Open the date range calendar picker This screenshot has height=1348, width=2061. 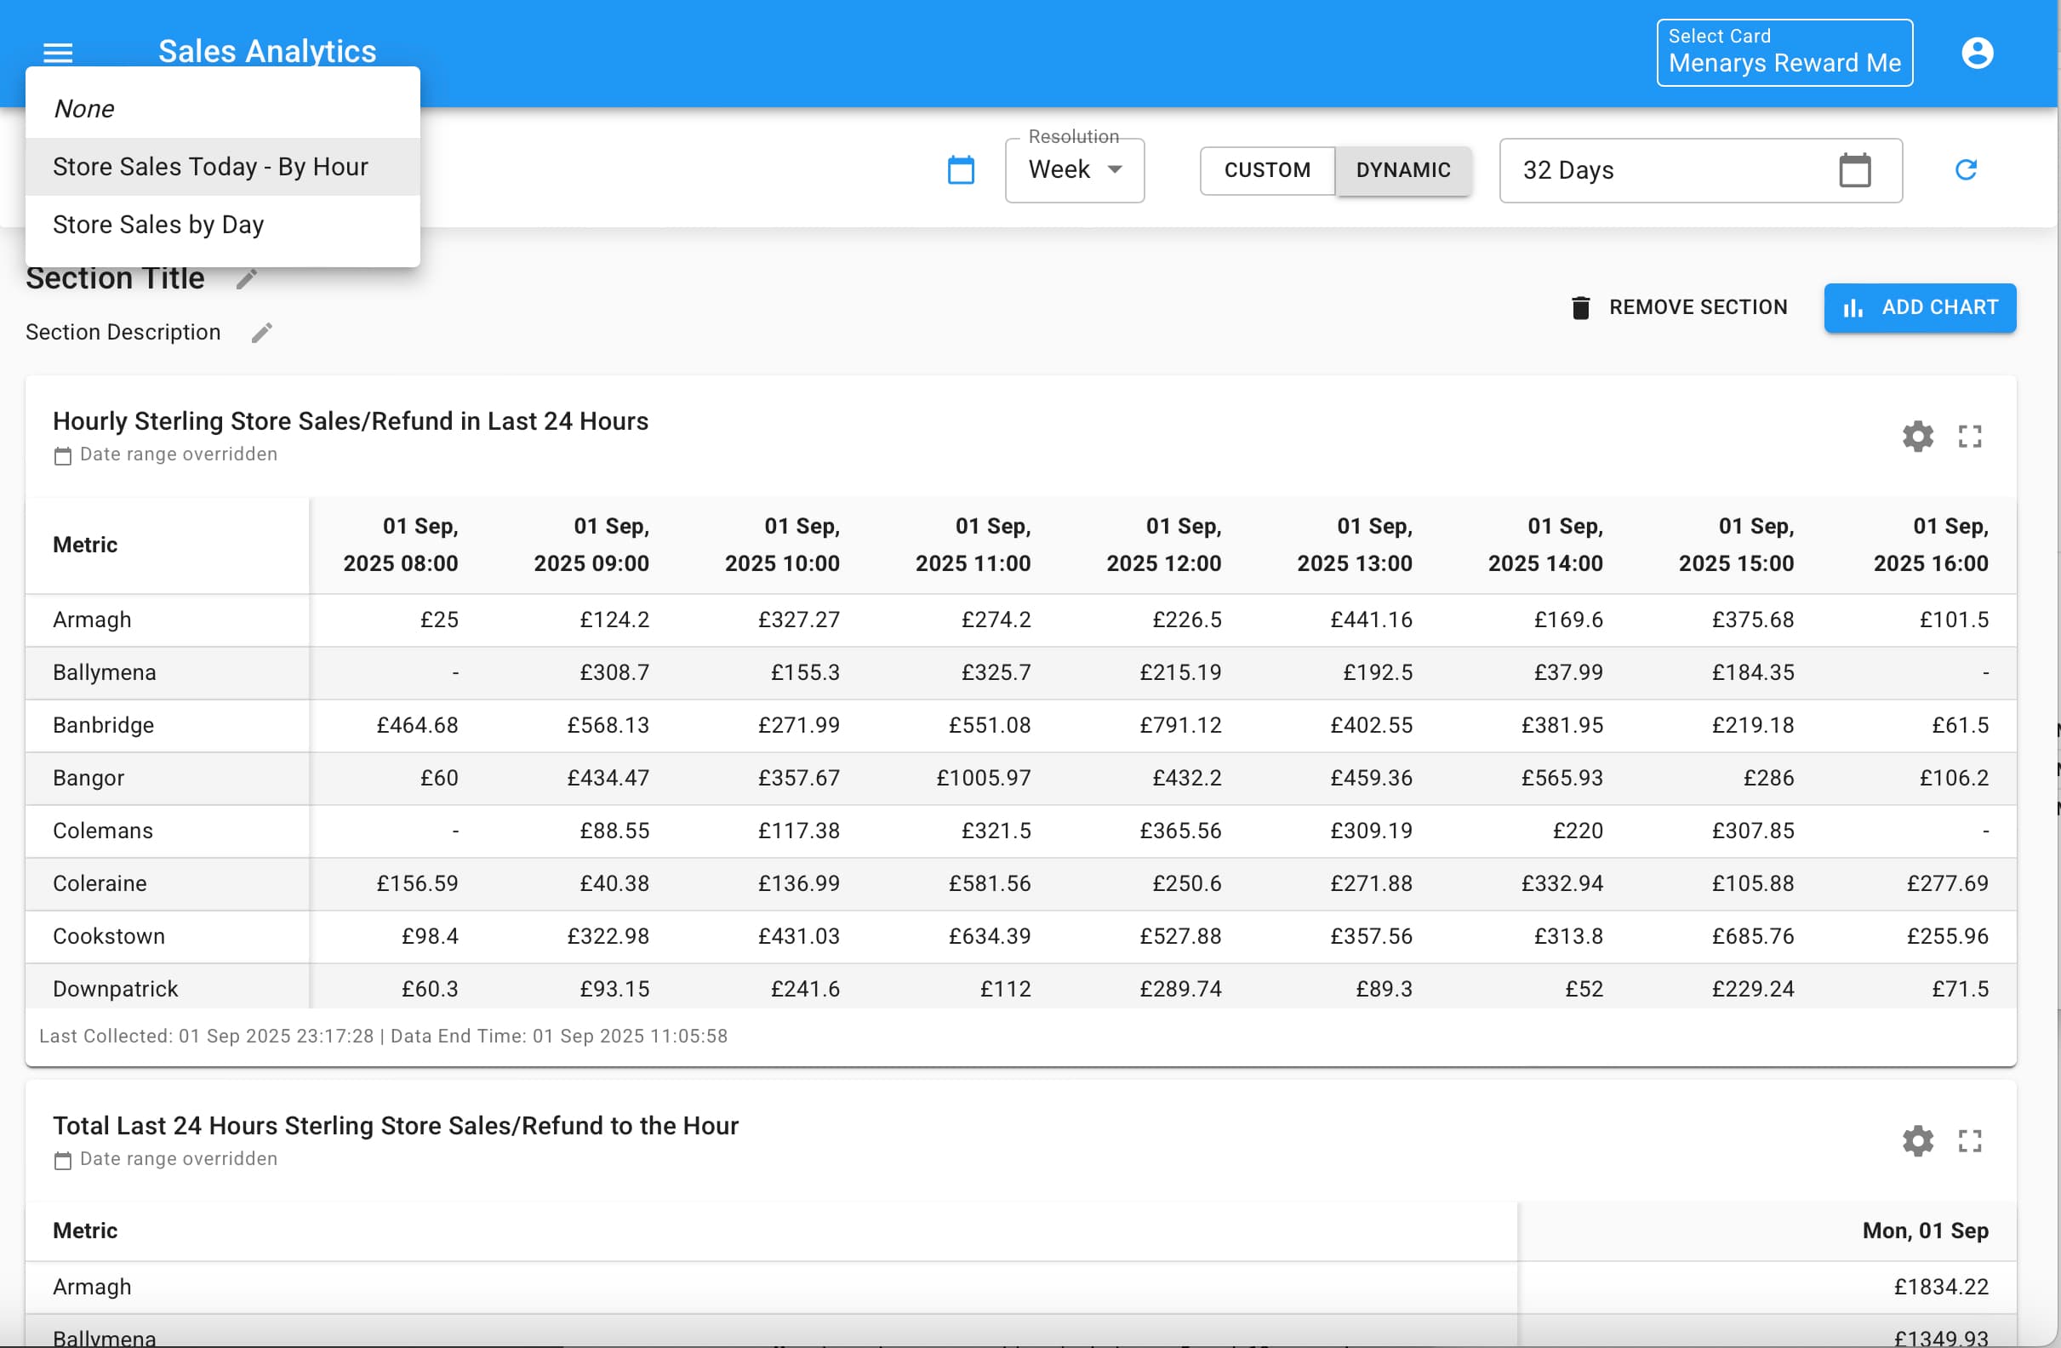962,169
